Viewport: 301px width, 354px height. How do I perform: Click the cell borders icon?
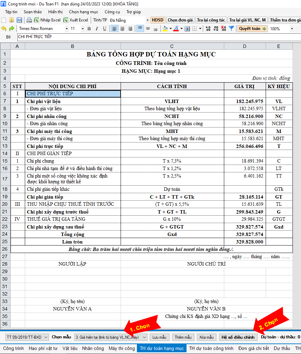[x=195, y=29]
